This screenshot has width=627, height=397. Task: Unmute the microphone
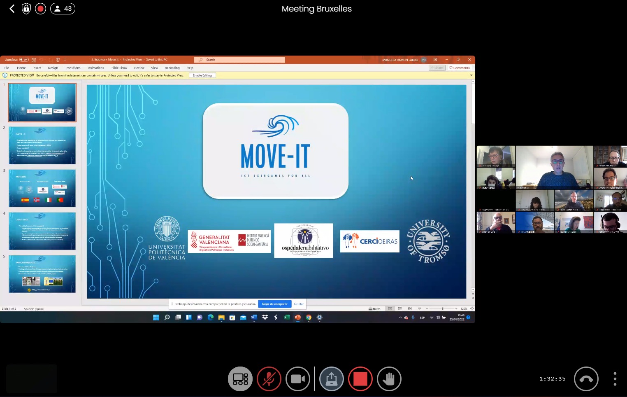coord(269,379)
